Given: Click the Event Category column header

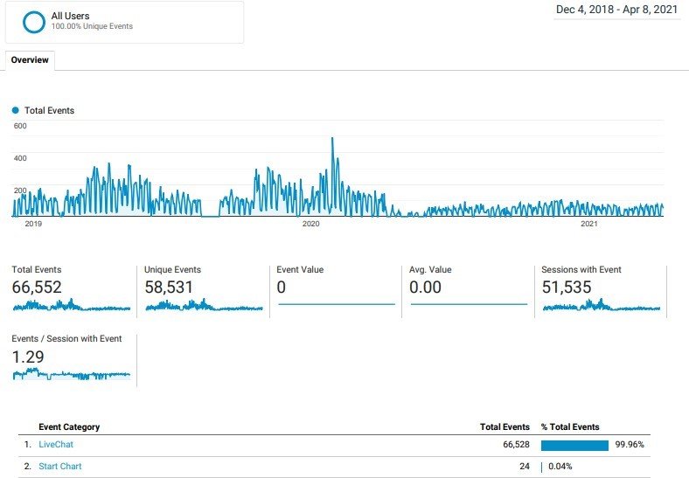Looking at the screenshot, I should (x=69, y=427).
